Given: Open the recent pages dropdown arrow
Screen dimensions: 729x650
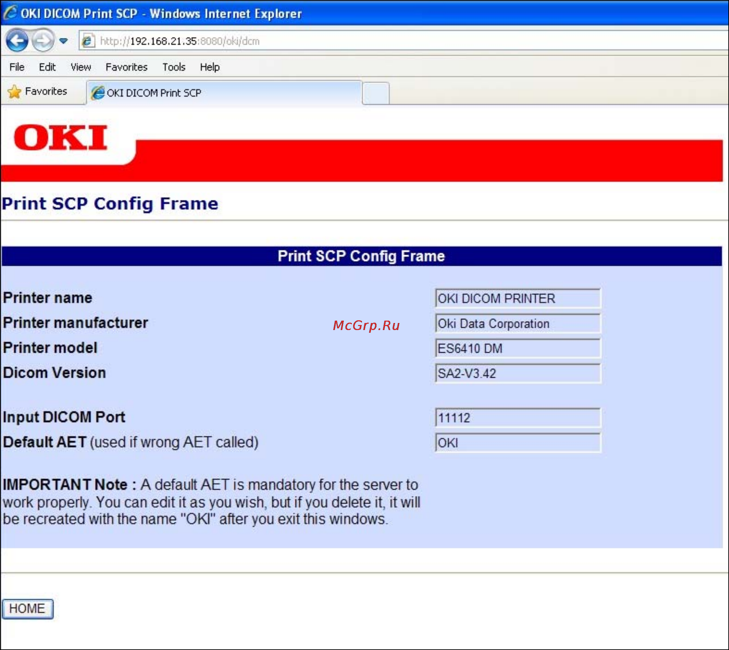Looking at the screenshot, I should pos(64,41).
